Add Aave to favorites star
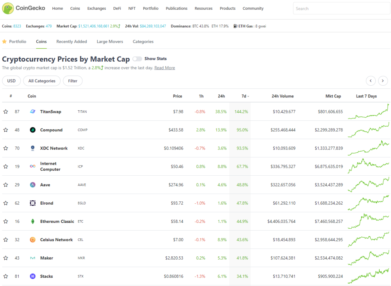This screenshot has height=286, width=391. 5,185
